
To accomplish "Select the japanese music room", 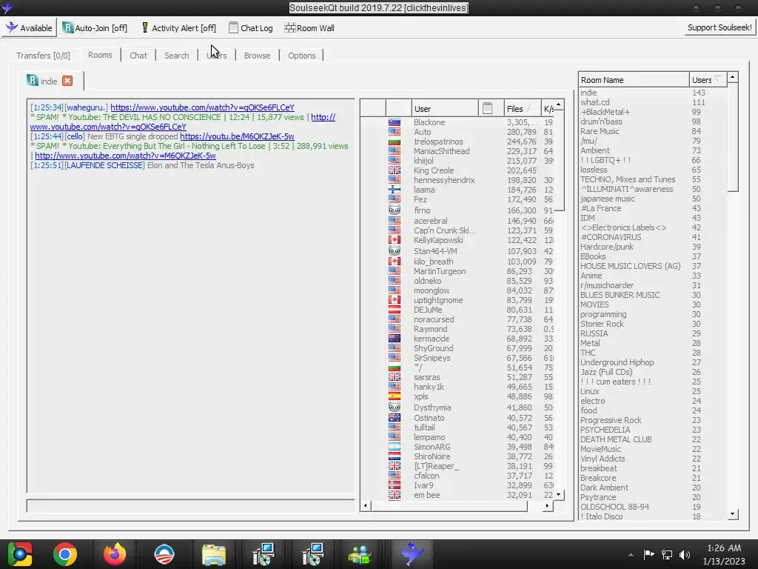I will 607,199.
